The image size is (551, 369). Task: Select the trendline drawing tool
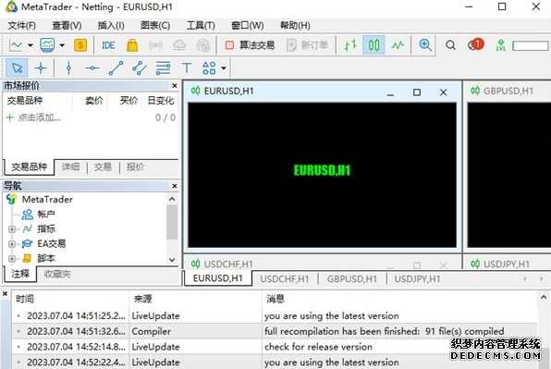click(x=116, y=68)
